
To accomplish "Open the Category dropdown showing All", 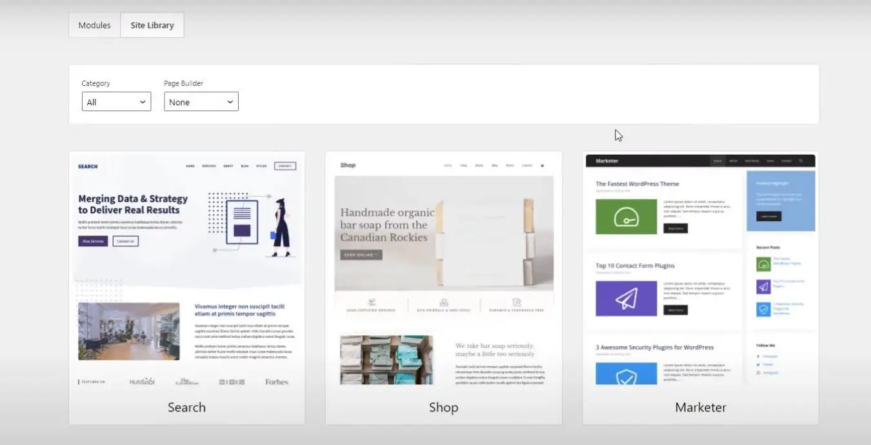I will pyautogui.click(x=116, y=102).
